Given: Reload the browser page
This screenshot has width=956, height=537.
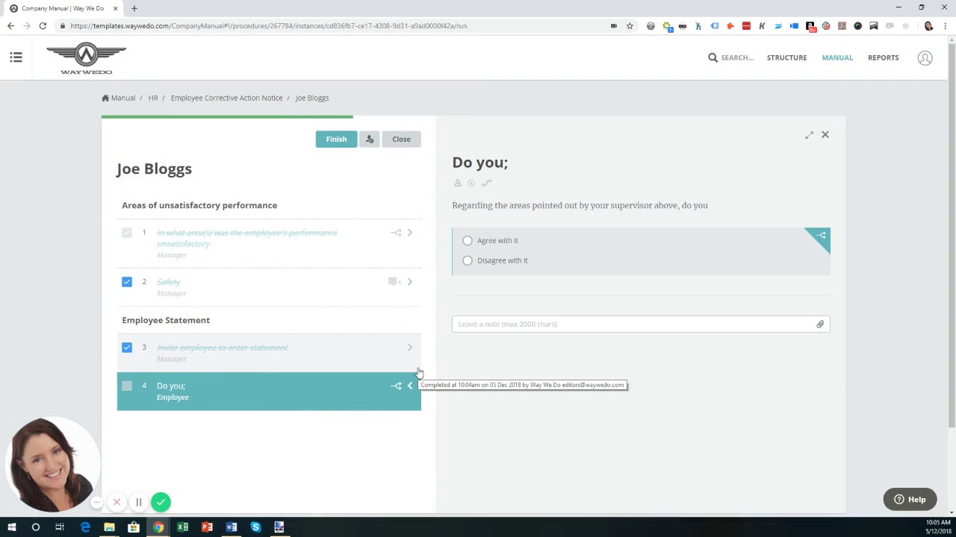Looking at the screenshot, I should pyautogui.click(x=43, y=26).
